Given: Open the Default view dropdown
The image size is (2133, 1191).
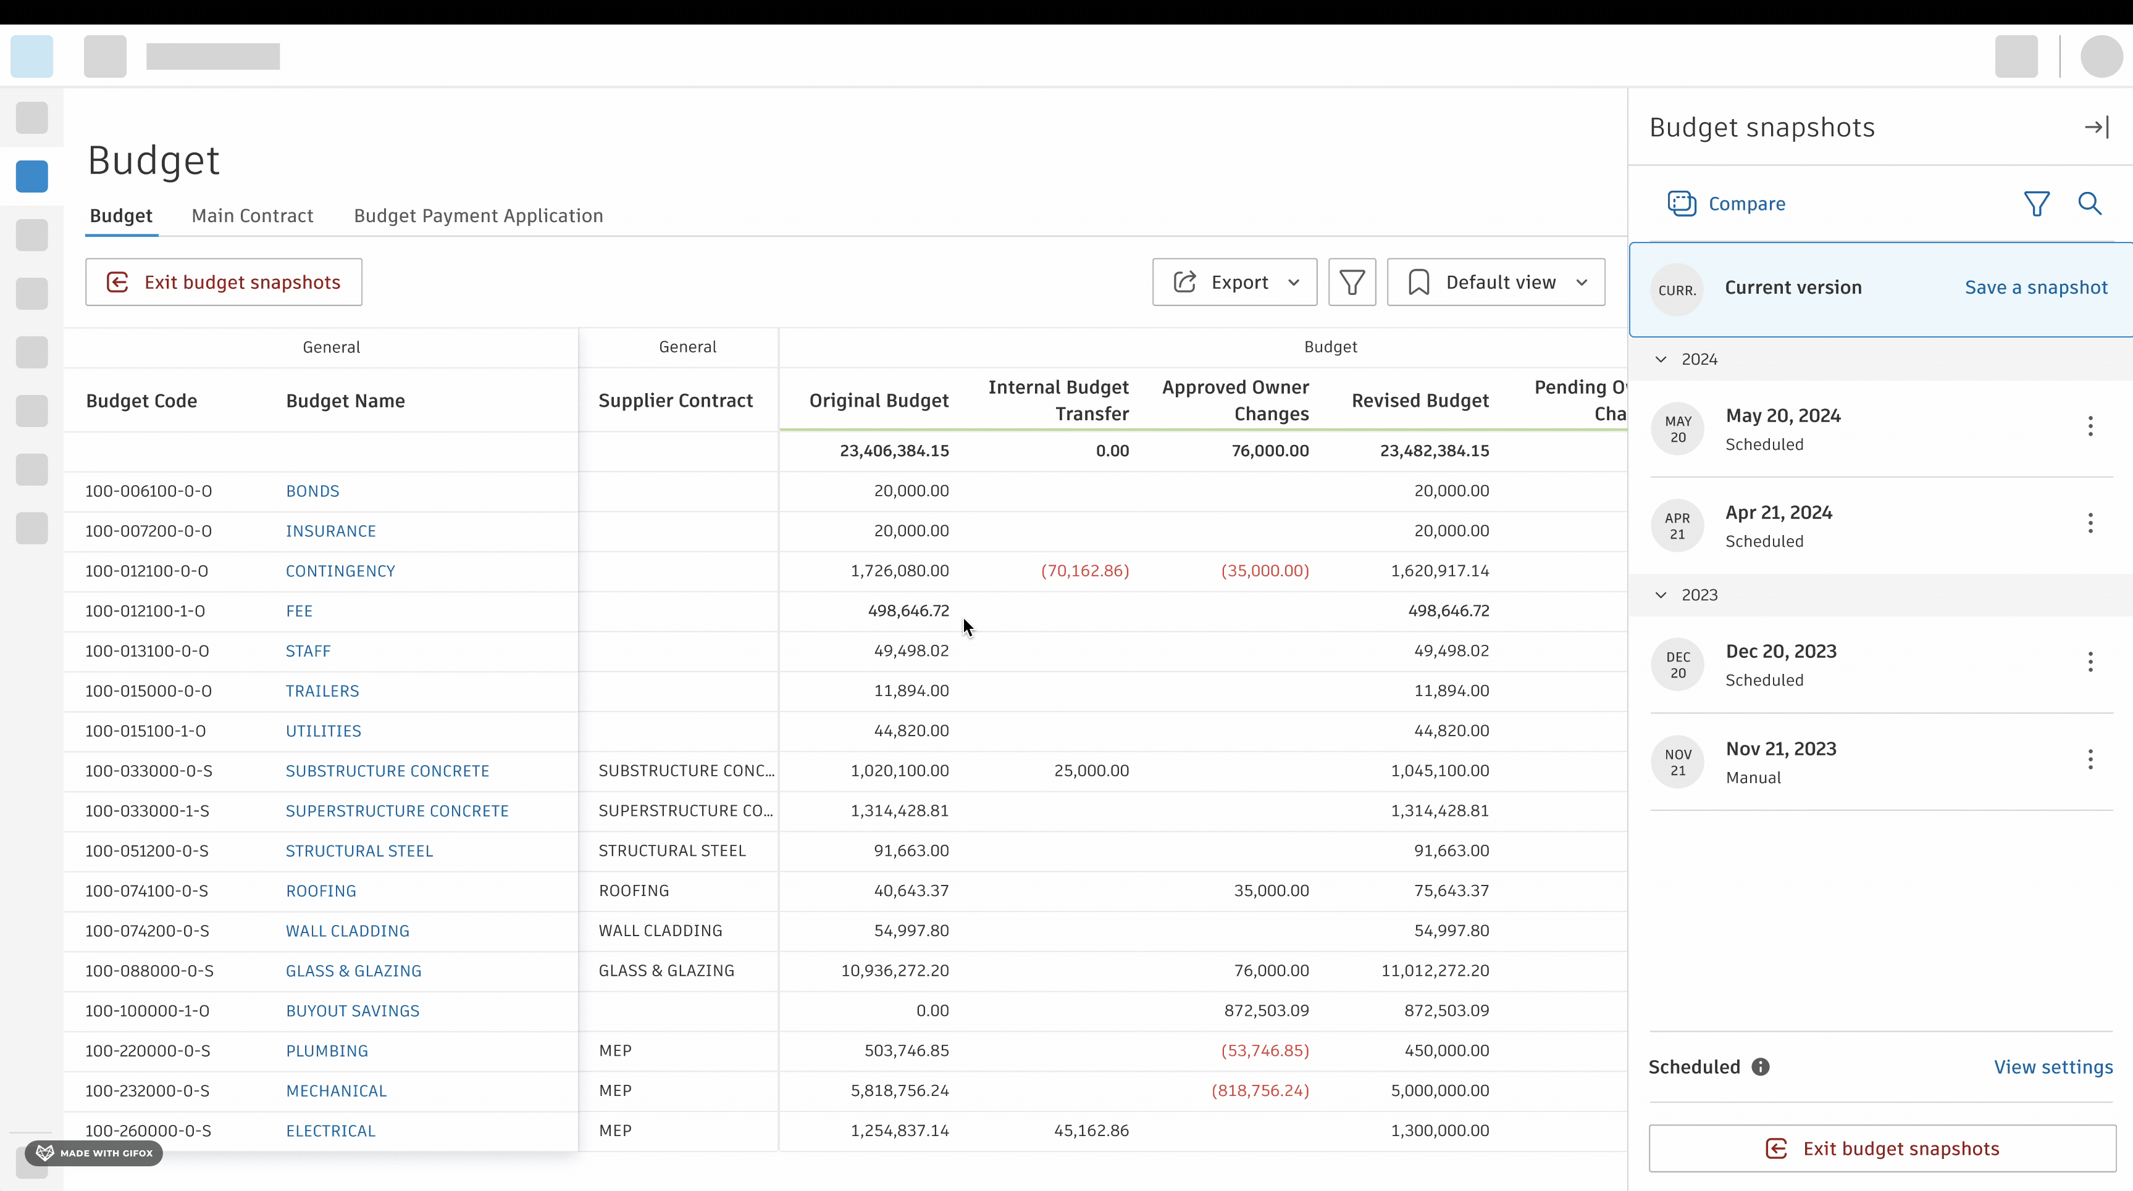Looking at the screenshot, I should pyautogui.click(x=1496, y=282).
